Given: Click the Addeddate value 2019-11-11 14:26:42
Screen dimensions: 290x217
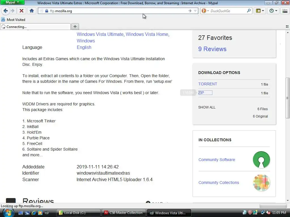Looking at the screenshot, I should (97, 167).
